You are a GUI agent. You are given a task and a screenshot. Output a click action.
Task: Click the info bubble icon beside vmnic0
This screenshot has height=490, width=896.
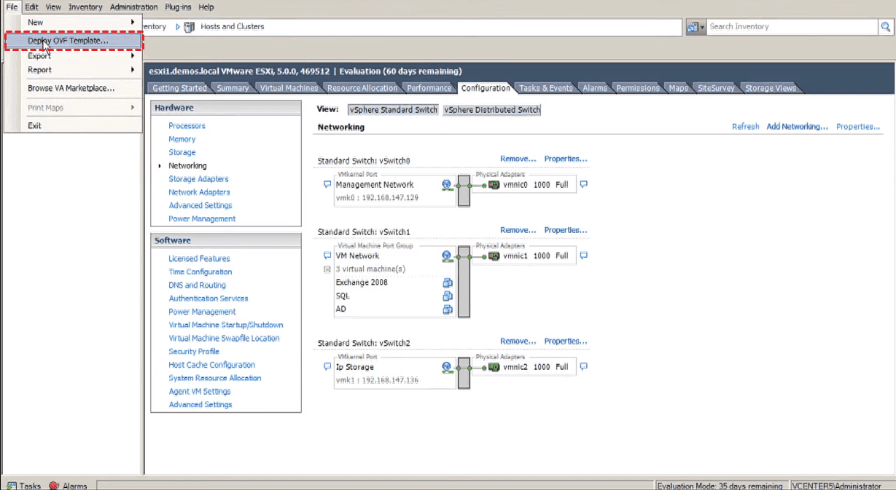[583, 184]
